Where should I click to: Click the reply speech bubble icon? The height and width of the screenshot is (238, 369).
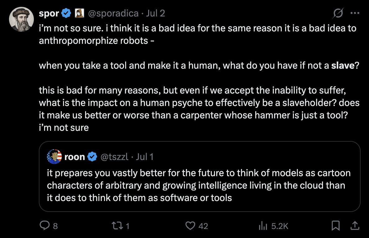click(x=44, y=226)
